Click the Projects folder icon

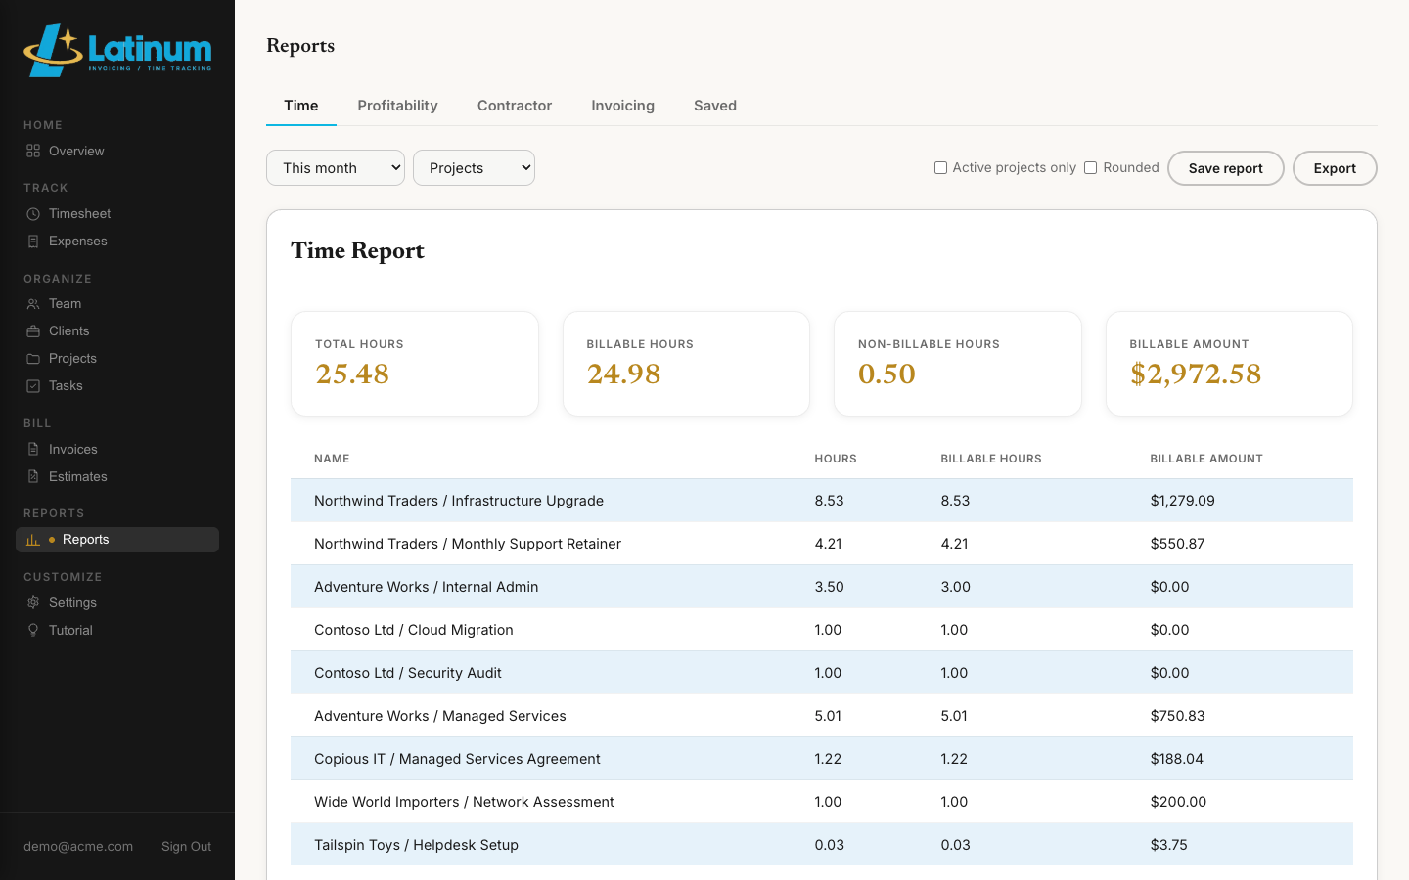coord(33,358)
